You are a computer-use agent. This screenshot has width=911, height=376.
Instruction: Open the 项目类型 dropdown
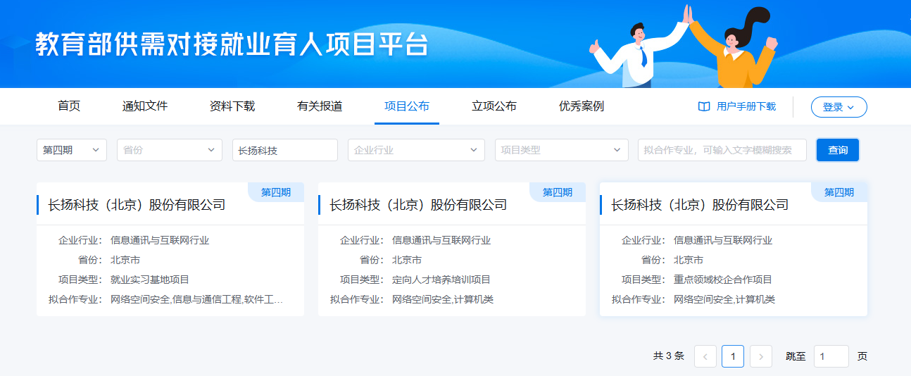pyautogui.click(x=561, y=150)
